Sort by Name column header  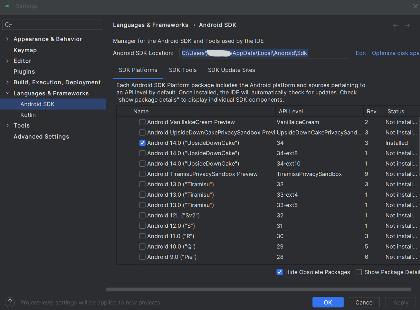pos(202,111)
